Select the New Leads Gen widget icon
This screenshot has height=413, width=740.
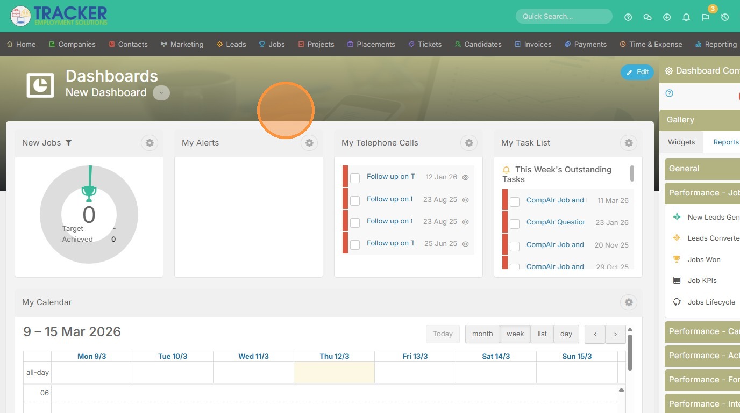(x=677, y=217)
